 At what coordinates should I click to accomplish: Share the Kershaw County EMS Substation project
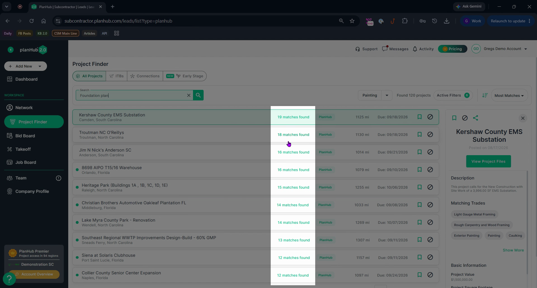475,118
